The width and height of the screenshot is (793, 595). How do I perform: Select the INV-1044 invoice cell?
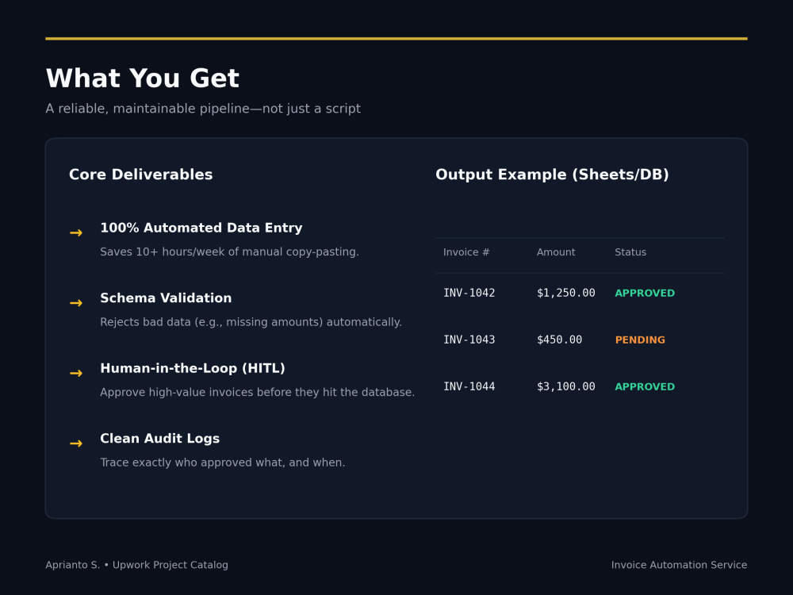pos(469,386)
